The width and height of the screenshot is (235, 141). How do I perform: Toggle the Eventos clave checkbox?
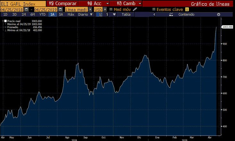tap(154, 10)
